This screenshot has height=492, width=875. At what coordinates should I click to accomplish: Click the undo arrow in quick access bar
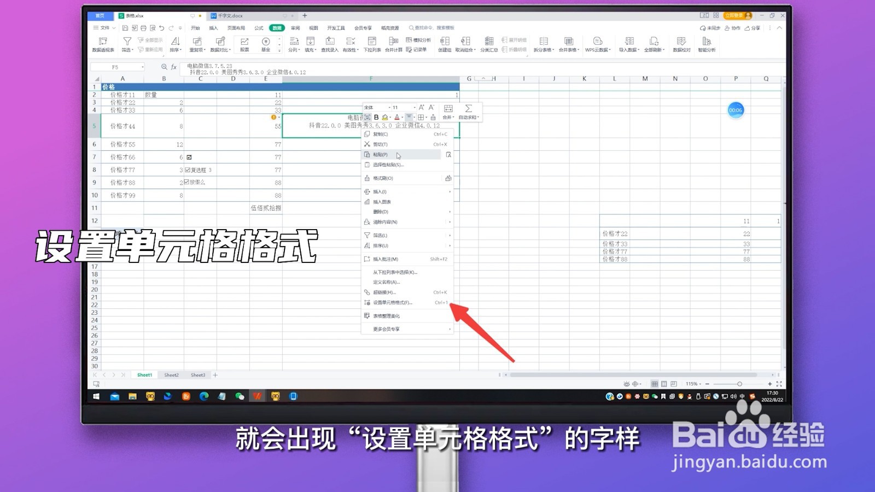(x=161, y=28)
